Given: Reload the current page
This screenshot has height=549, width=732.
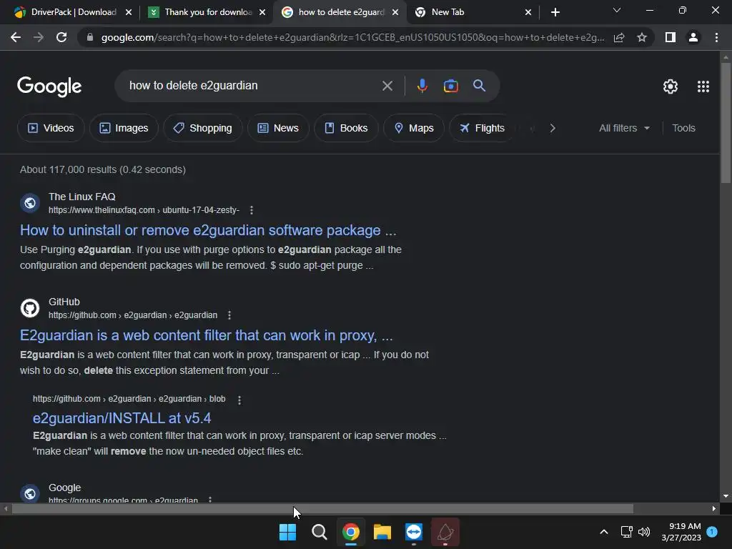Looking at the screenshot, I should pos(61,37).
